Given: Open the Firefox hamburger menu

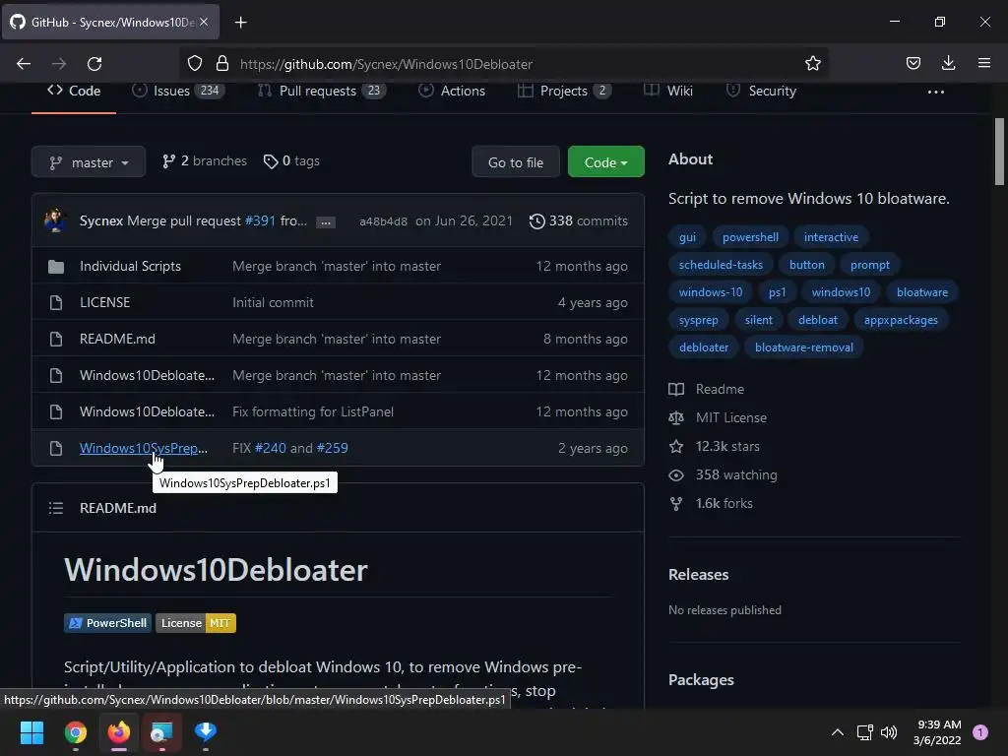Looking at the screenshot, I should (984, 63).
